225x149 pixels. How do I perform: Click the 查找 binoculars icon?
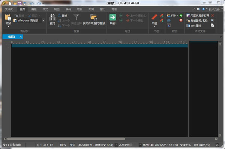tap(52, 17)
